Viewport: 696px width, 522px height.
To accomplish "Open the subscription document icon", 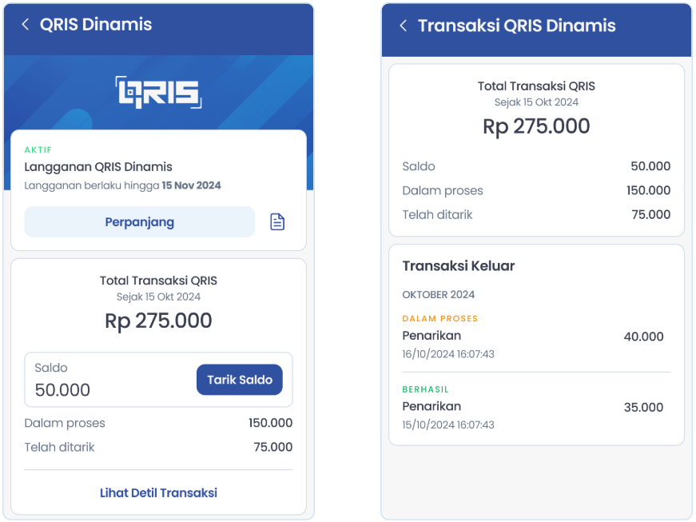I will [x=277, y=222].
